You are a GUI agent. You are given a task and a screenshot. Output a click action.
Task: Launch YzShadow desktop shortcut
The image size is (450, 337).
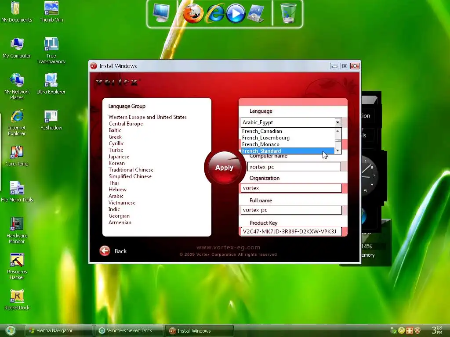(51, 120)
